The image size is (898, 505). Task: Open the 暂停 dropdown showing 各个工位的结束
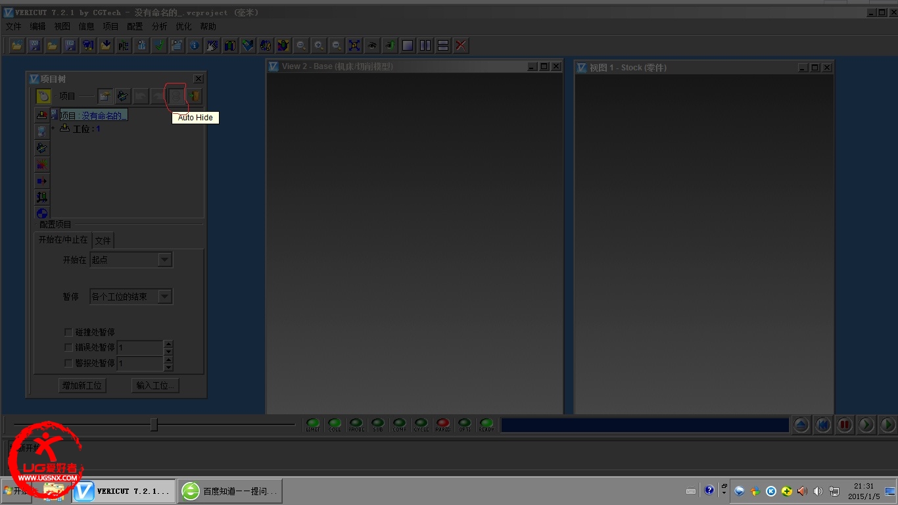131,297
